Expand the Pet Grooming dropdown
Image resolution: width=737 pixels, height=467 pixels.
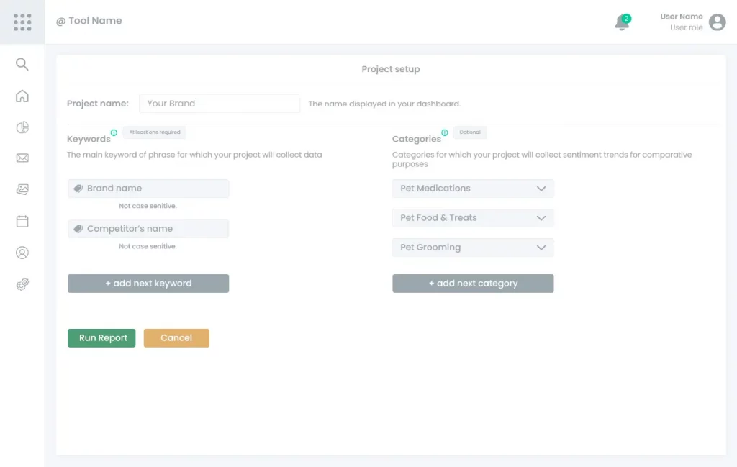[x=473, y=248]
